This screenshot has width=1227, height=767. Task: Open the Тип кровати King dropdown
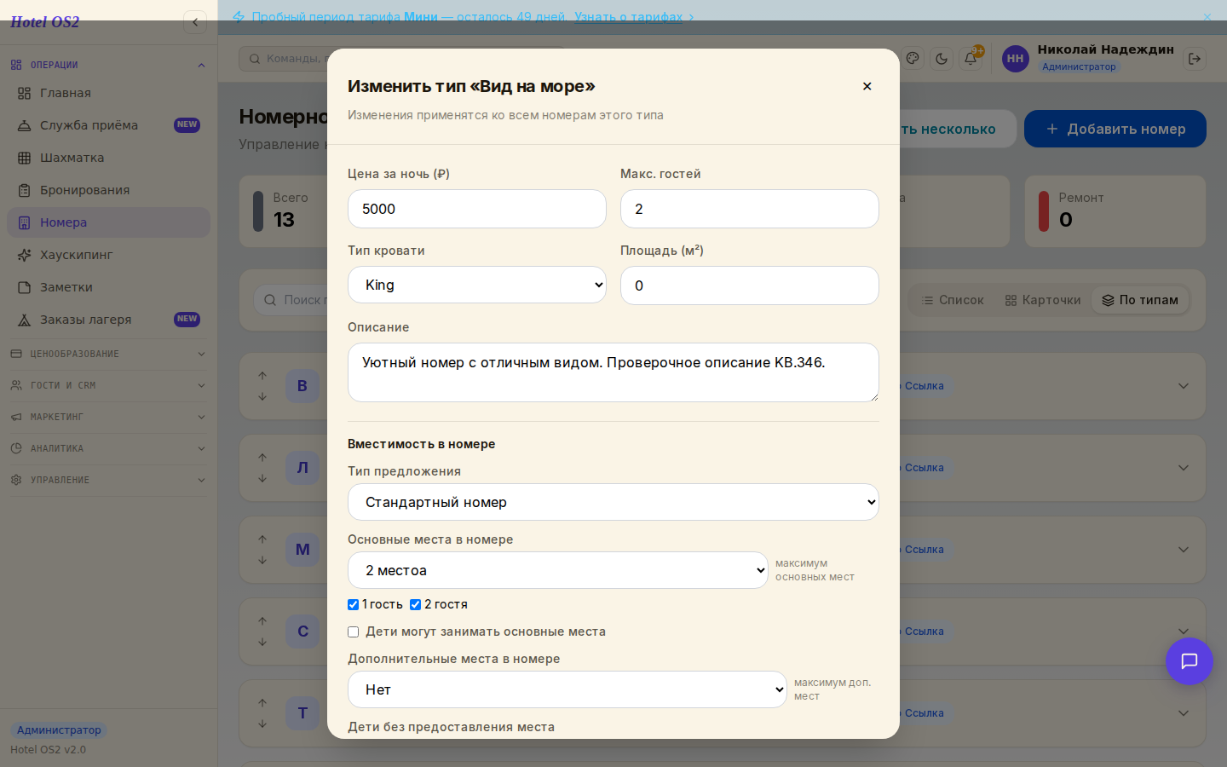(x=477, y=285)
